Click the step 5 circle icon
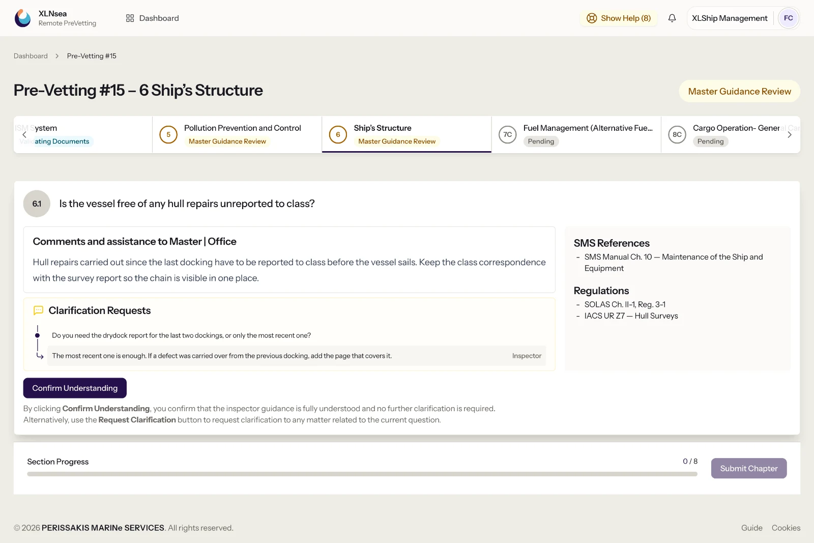Image resolution: width=814 pixels, height=543 pixels. tap(168, 135)
